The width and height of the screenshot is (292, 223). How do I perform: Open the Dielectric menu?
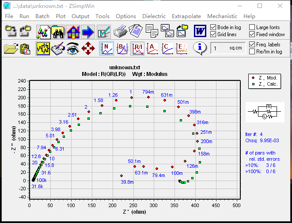[x=154, y=16]
